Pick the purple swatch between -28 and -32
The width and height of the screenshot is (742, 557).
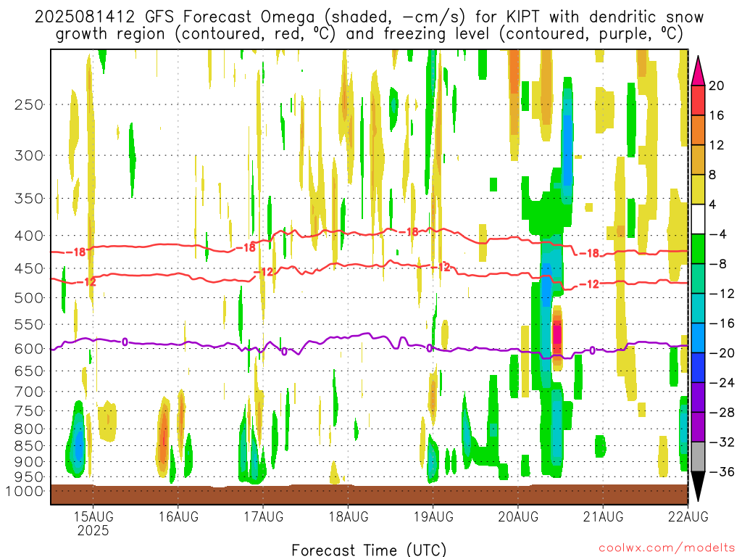click(x=698, y=426)
